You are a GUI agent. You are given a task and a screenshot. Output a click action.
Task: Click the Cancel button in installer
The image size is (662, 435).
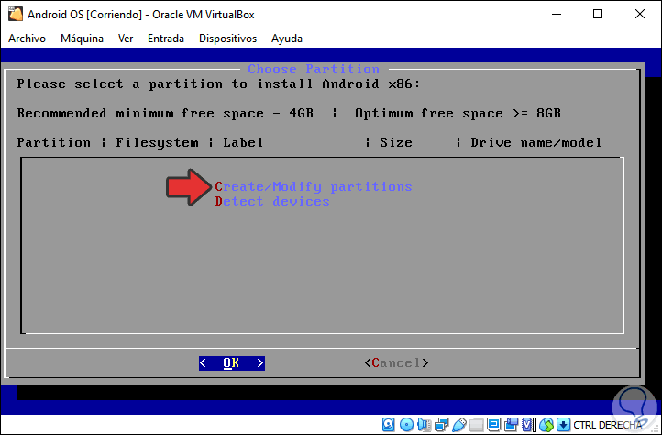396,363
